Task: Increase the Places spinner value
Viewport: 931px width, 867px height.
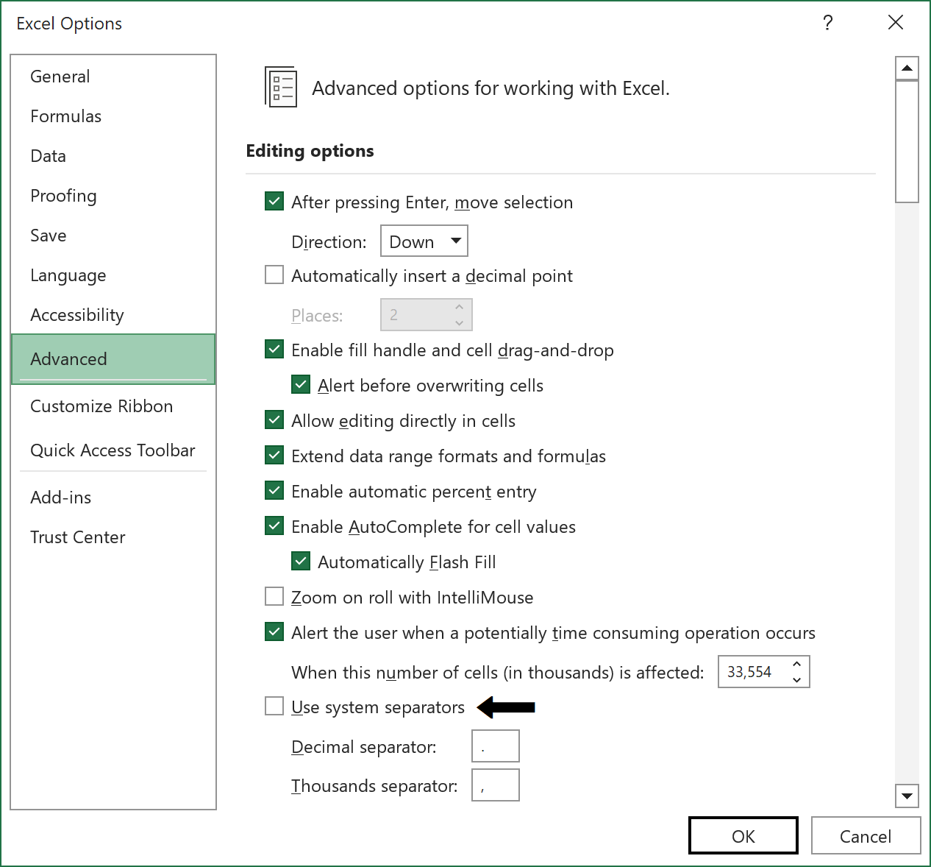Action: point(459,307)
